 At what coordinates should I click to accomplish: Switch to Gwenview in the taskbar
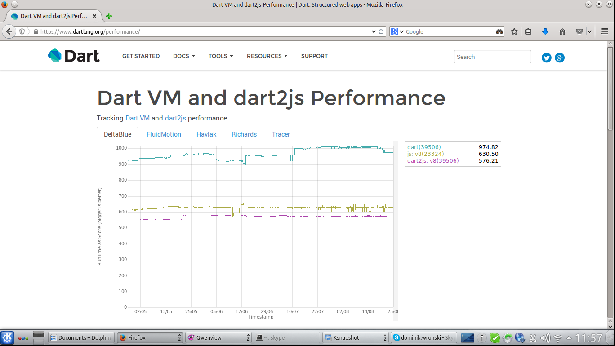click(x=218, y=338)
